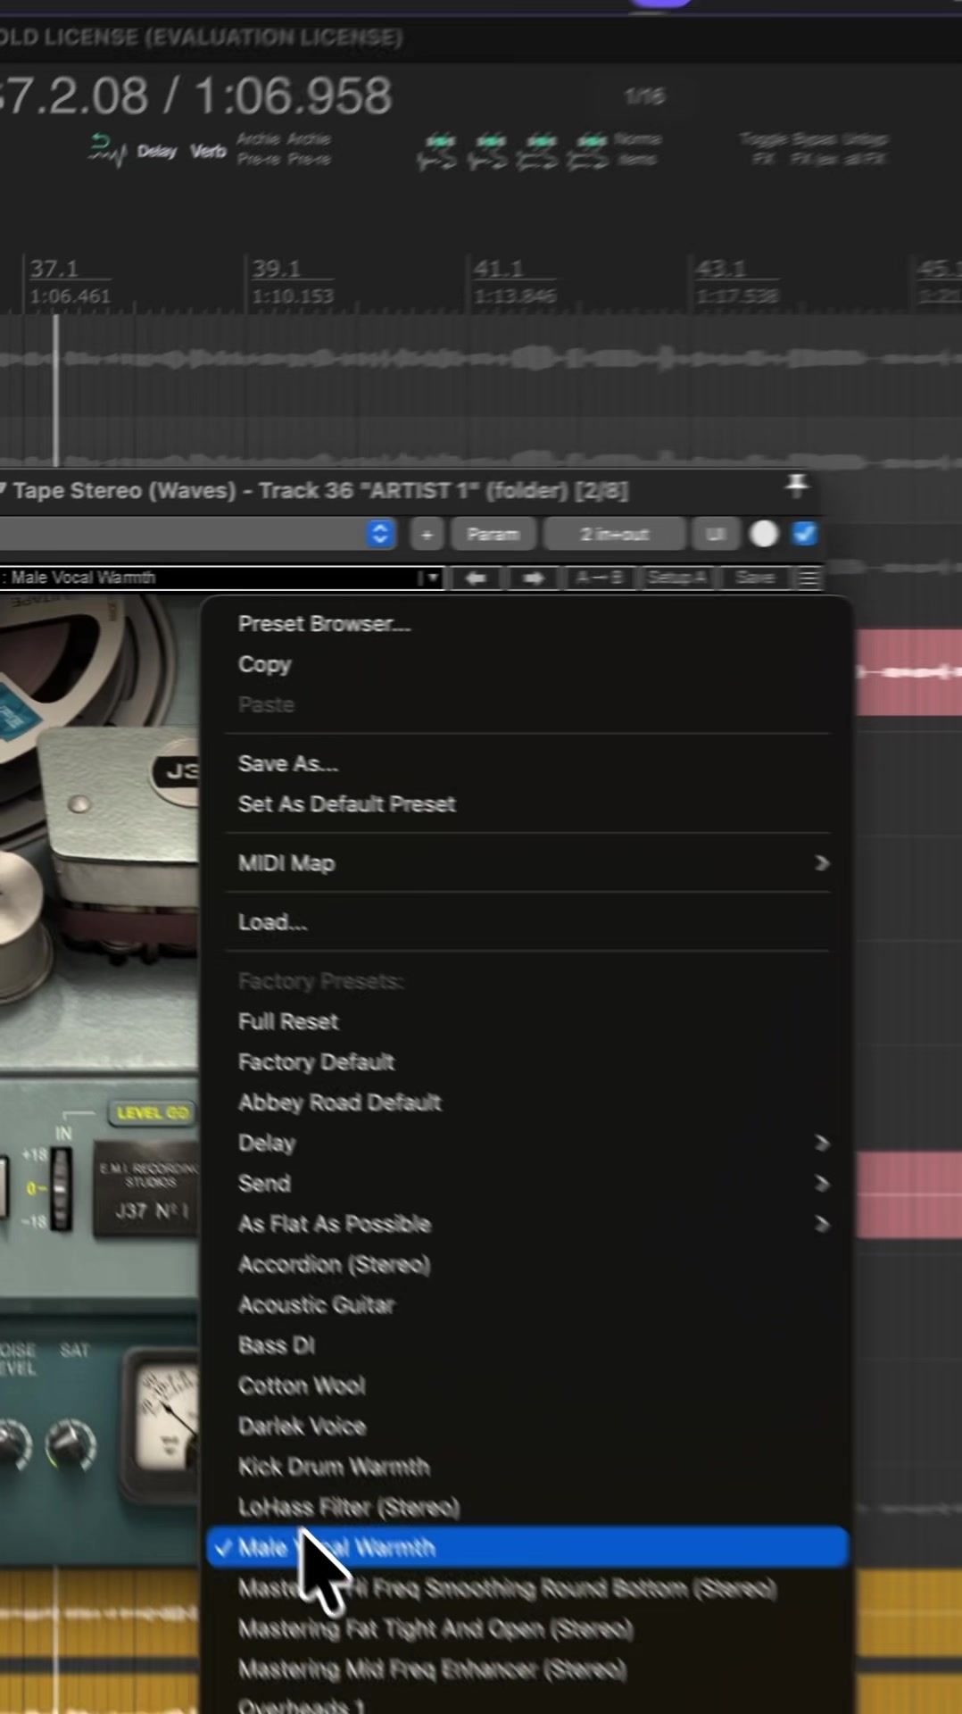
Task: Choose Load... in preset menu
Action: click(x=527, y=922)
